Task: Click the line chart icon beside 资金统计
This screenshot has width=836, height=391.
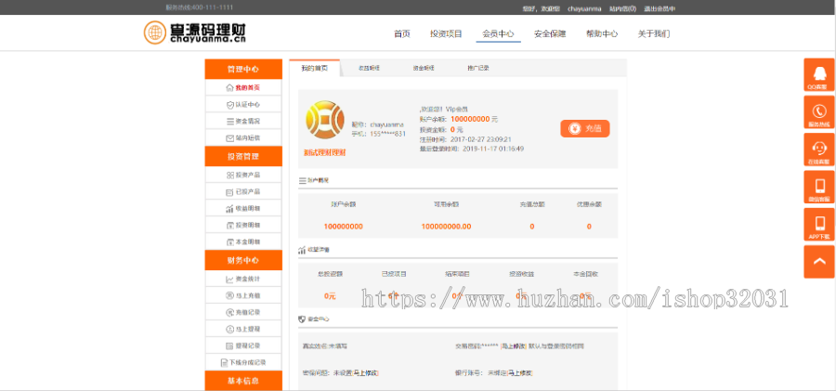Action: (229, 279)
